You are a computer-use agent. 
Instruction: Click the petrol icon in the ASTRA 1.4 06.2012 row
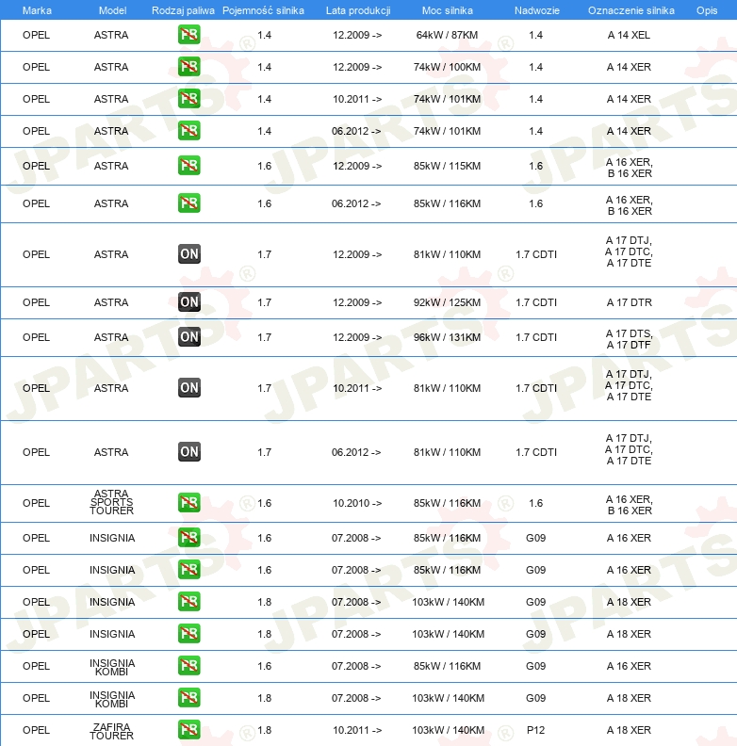click(x=189, y=130)
